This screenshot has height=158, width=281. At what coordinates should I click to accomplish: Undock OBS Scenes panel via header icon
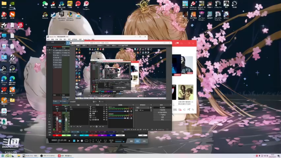(x=87, y=105)
